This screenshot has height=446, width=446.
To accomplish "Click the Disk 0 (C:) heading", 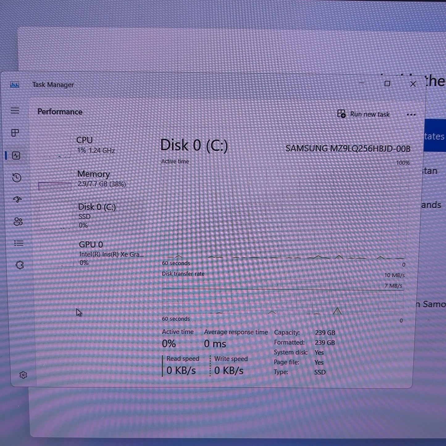I will point(194,145).
